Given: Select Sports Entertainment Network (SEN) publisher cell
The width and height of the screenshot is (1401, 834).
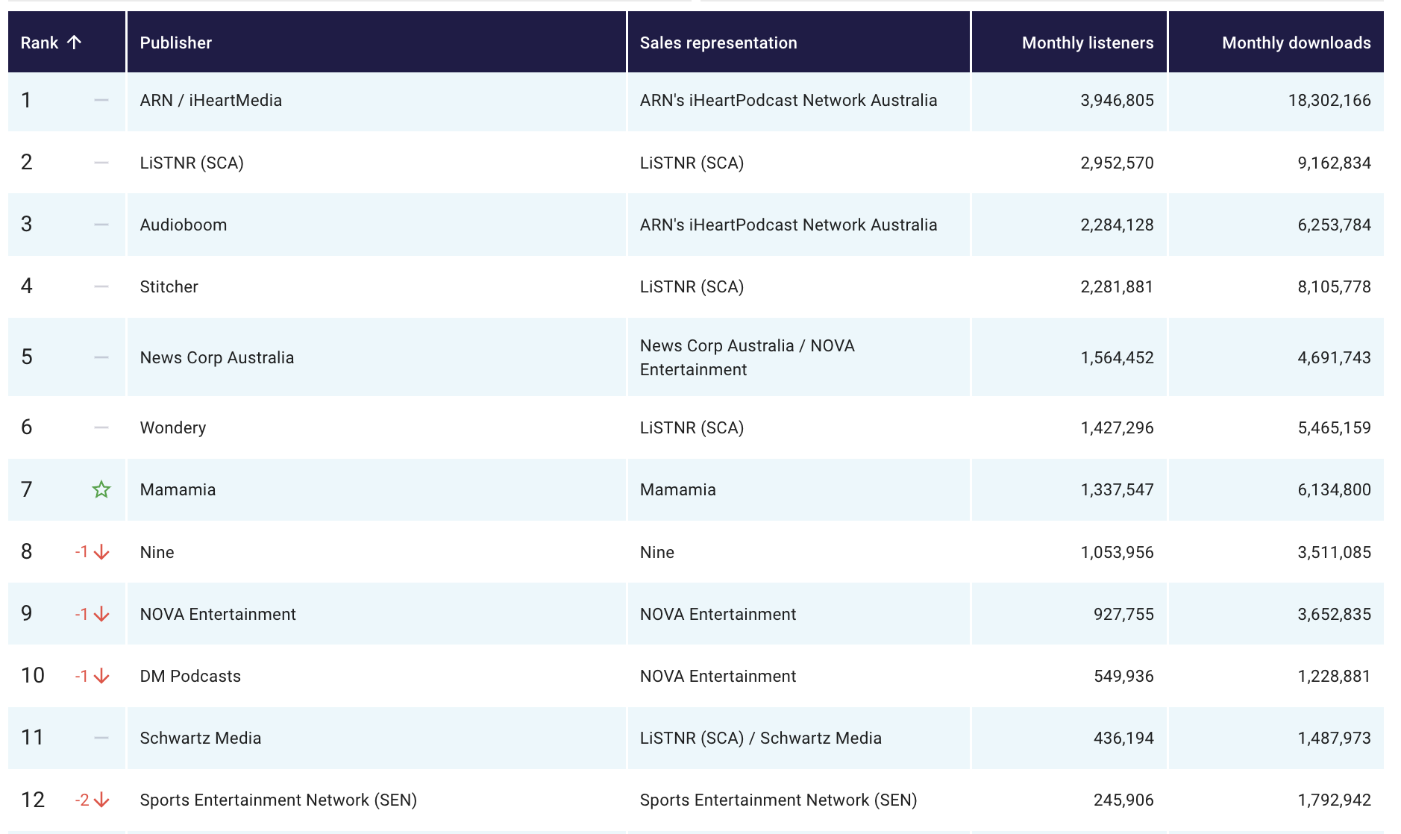Looking at the screenshot, I should tap(278, 800).
